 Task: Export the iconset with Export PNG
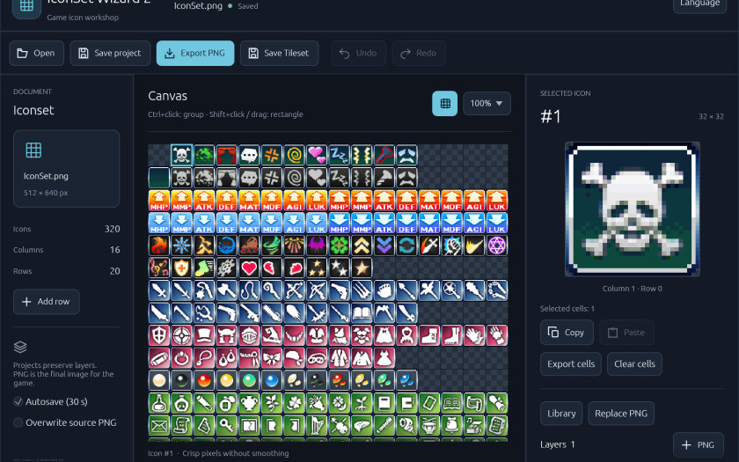pos(195,54)
